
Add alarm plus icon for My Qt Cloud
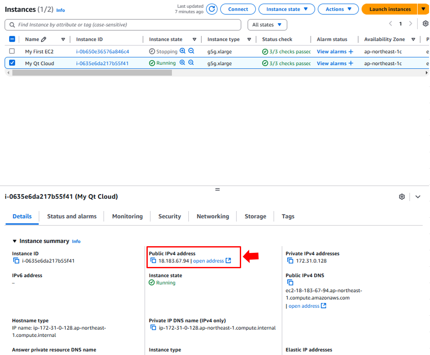[351, 63]
